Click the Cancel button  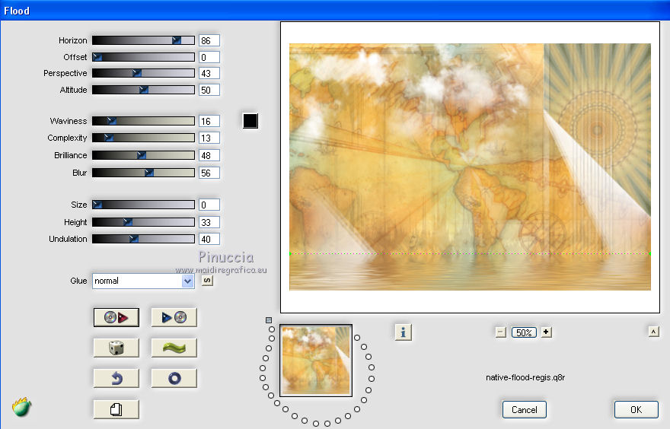[x=525, y=410]
